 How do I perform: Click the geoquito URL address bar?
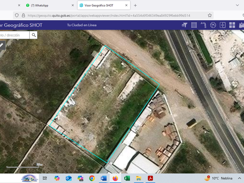coord(109,15)
